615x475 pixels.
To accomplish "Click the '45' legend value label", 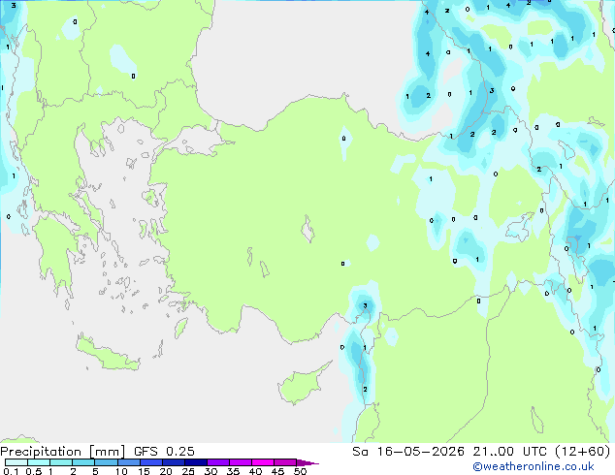I will (277, 471).
